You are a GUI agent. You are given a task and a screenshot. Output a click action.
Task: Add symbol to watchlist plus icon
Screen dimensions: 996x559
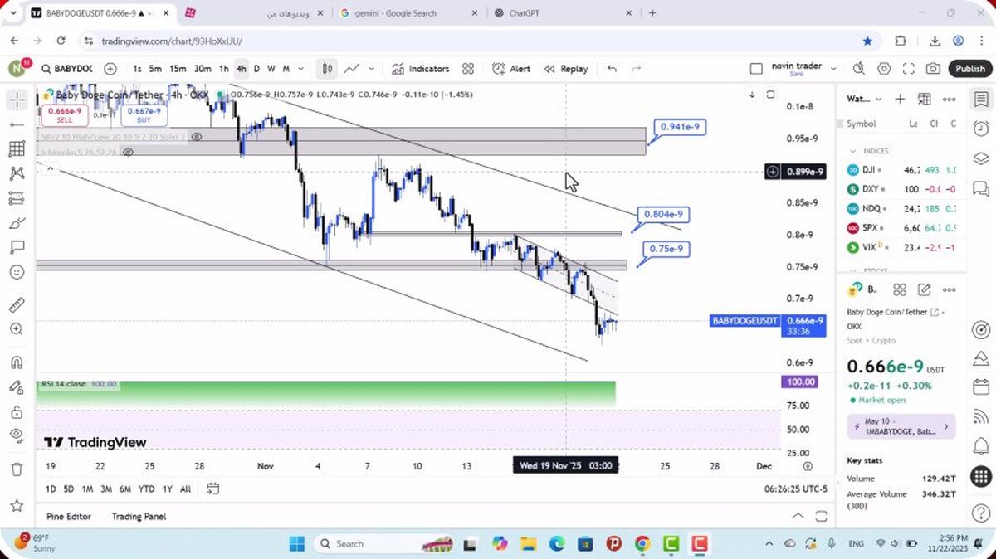pyautogui.click(x=900, y=99)
